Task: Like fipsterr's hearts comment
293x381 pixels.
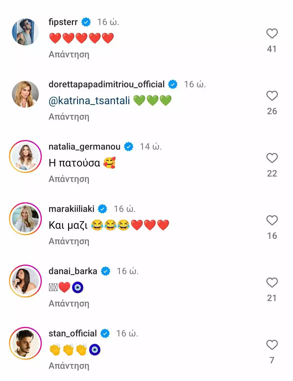Action: click(x=272, y=33)
